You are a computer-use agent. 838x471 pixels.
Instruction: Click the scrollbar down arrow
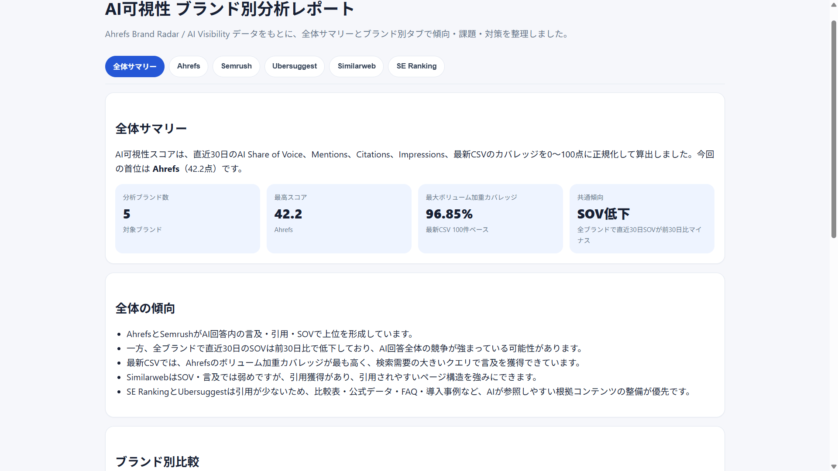pos(834,467)
